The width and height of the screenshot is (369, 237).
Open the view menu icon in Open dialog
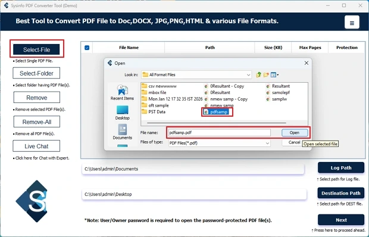pos(274,75)
